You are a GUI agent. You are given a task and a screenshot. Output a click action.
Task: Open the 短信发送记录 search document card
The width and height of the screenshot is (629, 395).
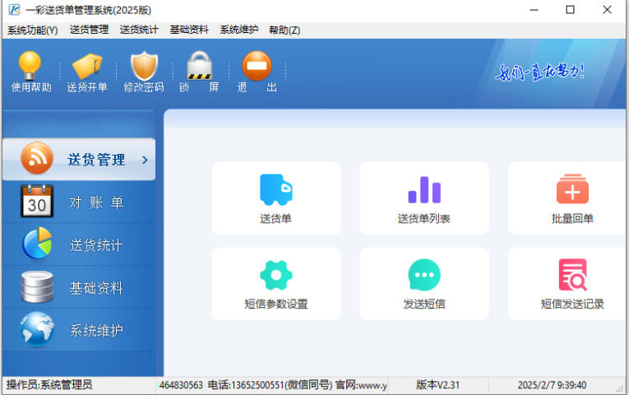[568, 284]
